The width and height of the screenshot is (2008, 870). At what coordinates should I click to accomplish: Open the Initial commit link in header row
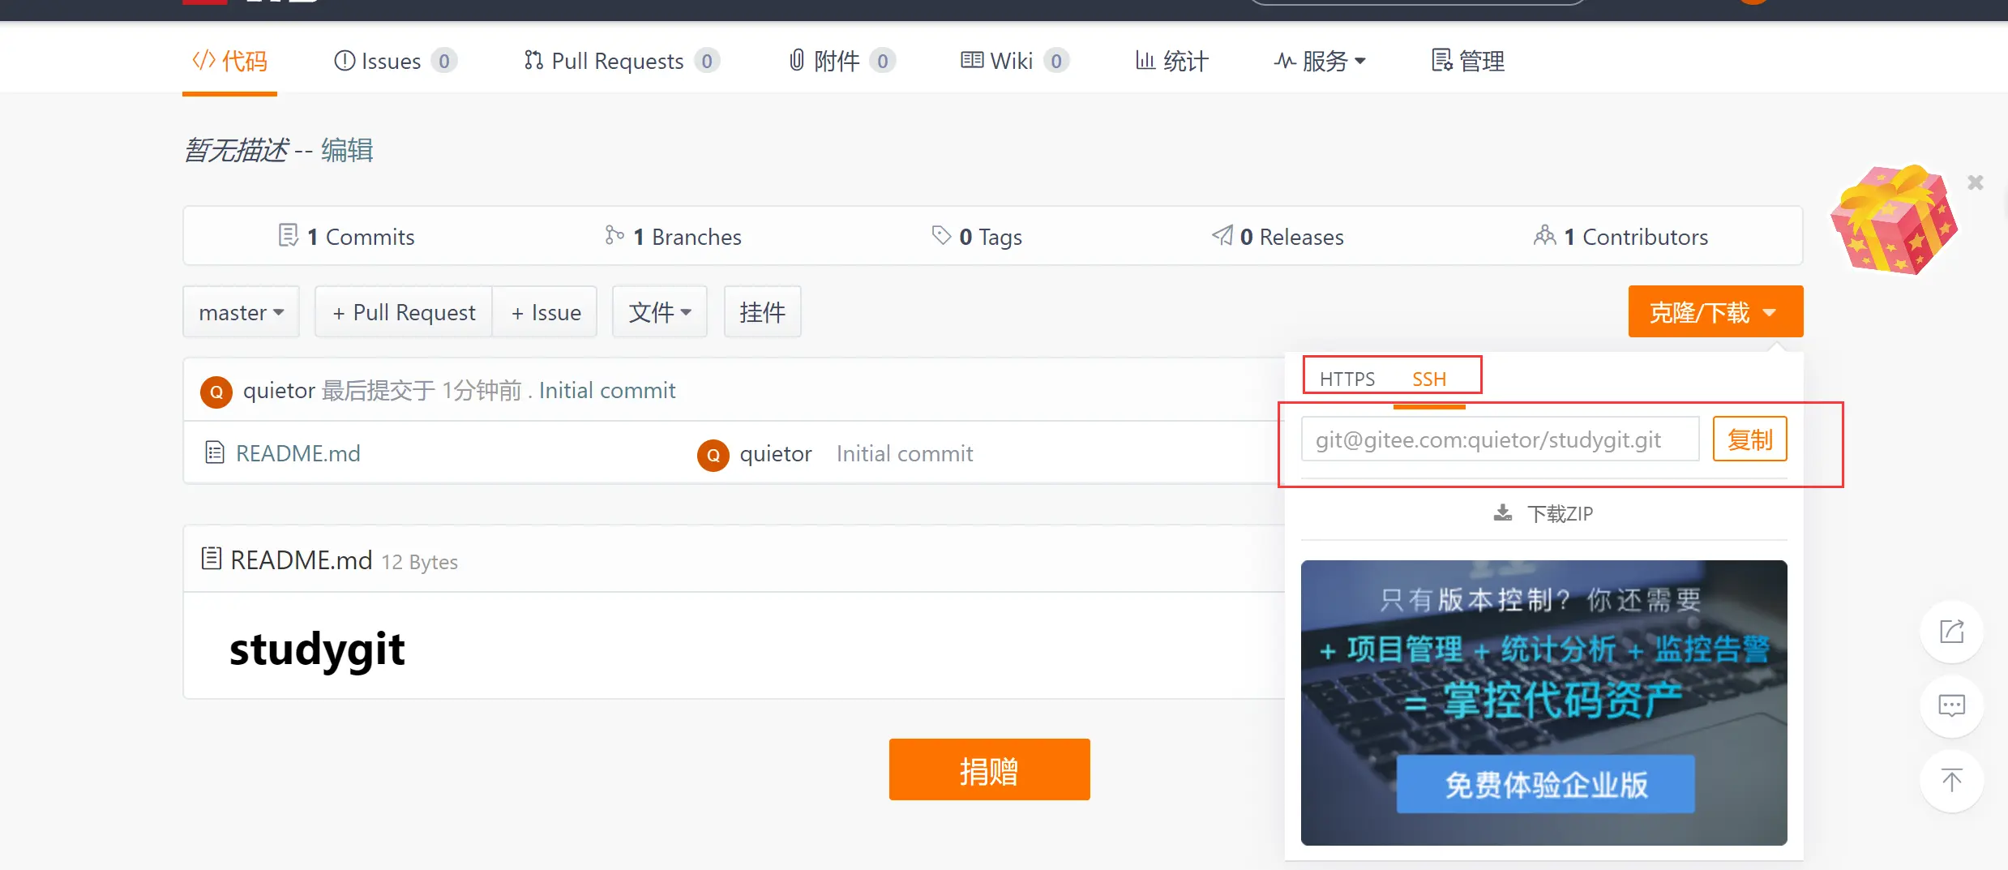[x=607, y=390]
